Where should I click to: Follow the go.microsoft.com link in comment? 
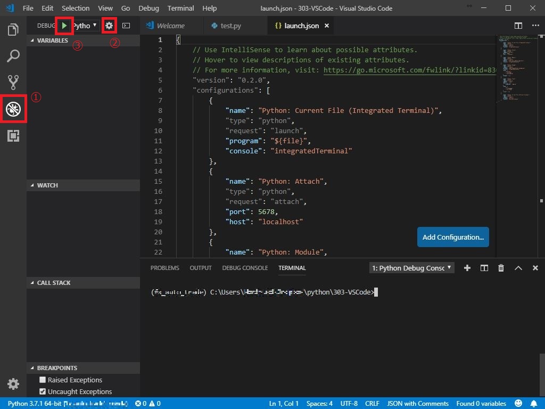point(409,70)
